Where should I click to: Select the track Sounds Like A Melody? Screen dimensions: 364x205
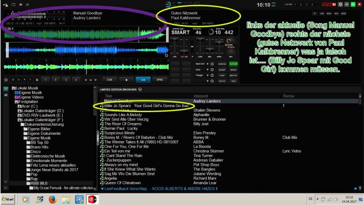pyautogui.click(x=123, y=115)
